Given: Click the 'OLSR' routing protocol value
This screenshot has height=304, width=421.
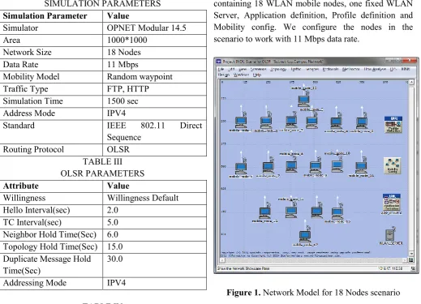Looking at the screenshot, I should (118, 149).
